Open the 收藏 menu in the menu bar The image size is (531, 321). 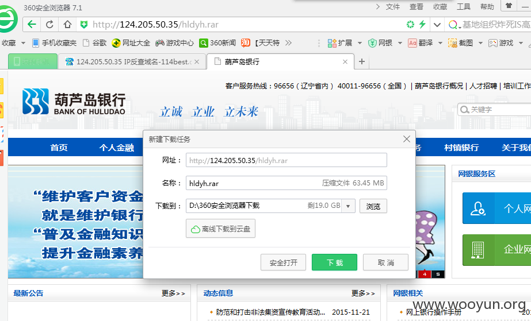(x=440, y=7)
